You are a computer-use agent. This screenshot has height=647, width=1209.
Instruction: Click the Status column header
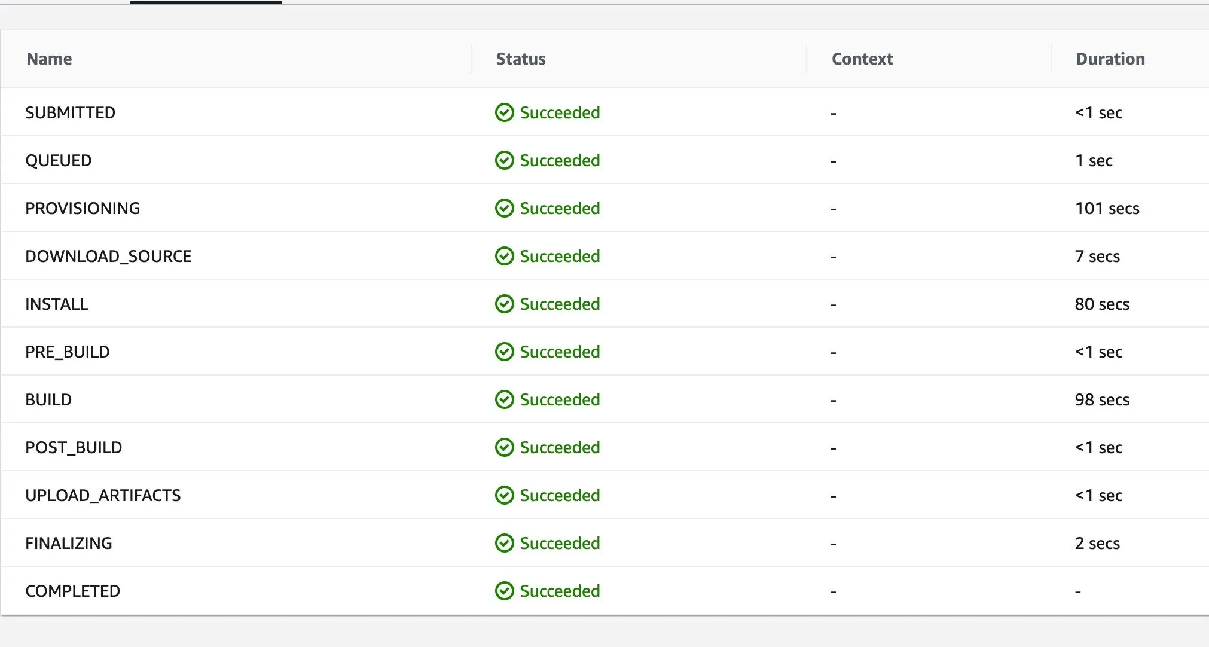point(521,59)
